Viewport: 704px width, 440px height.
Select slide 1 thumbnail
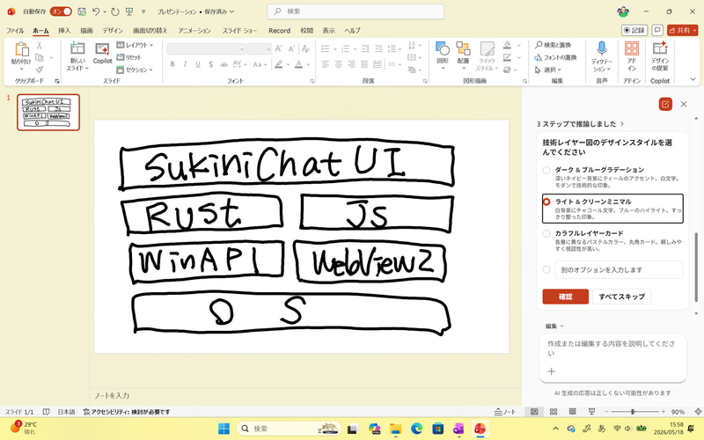[x=48, y=113]
